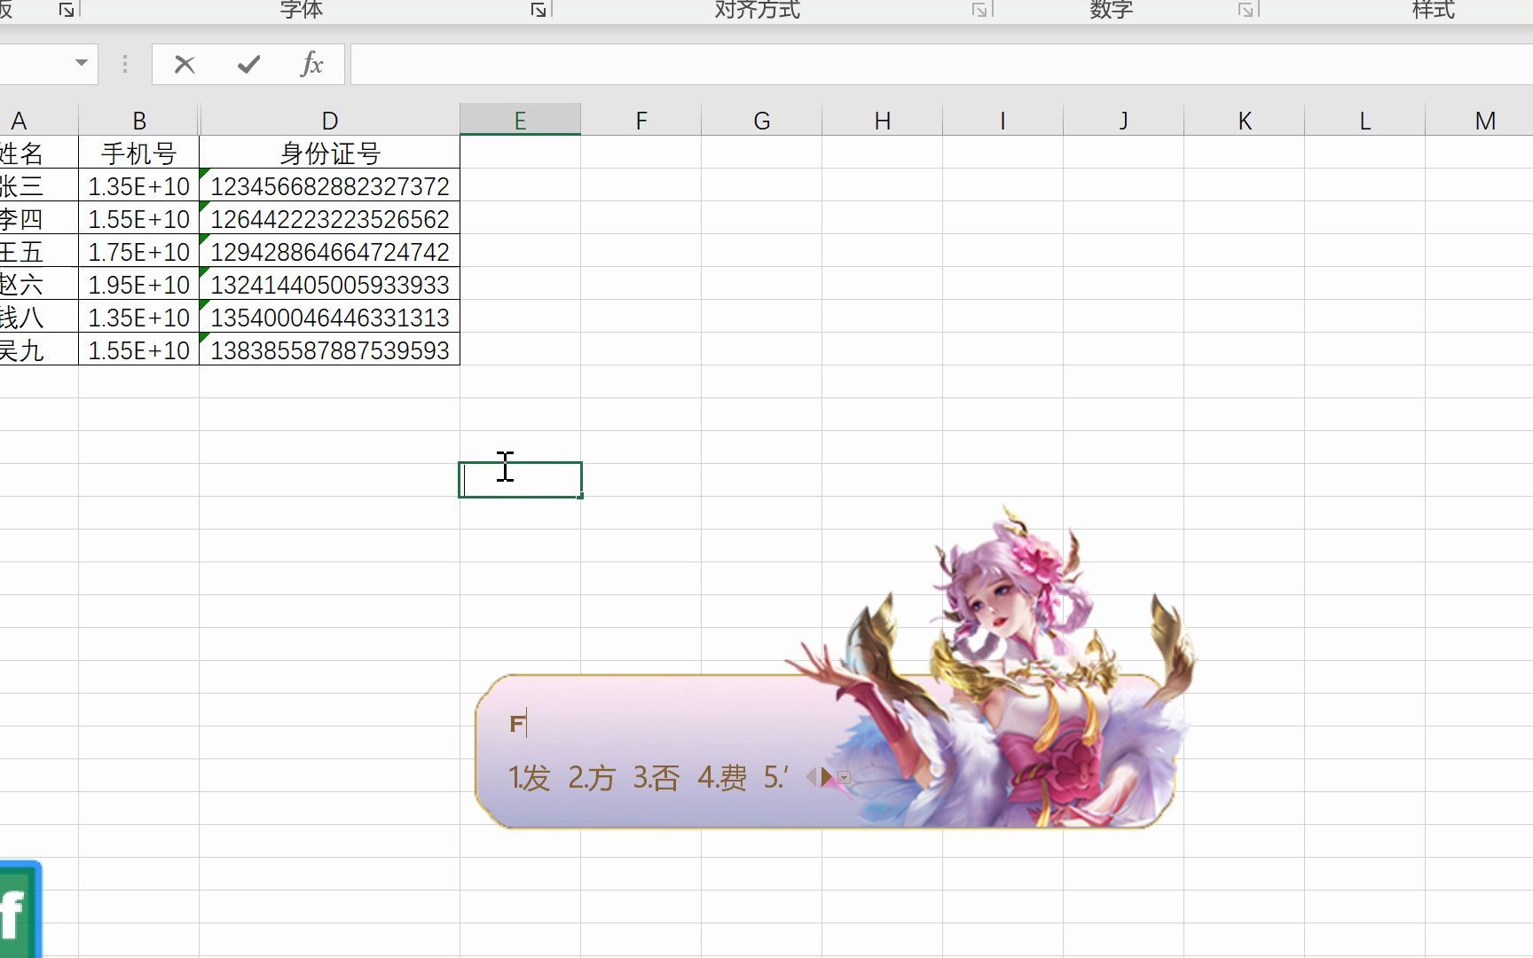Click the formula bar drag handle dots
The image size is (1533, 958).
(x=125, y=64)
